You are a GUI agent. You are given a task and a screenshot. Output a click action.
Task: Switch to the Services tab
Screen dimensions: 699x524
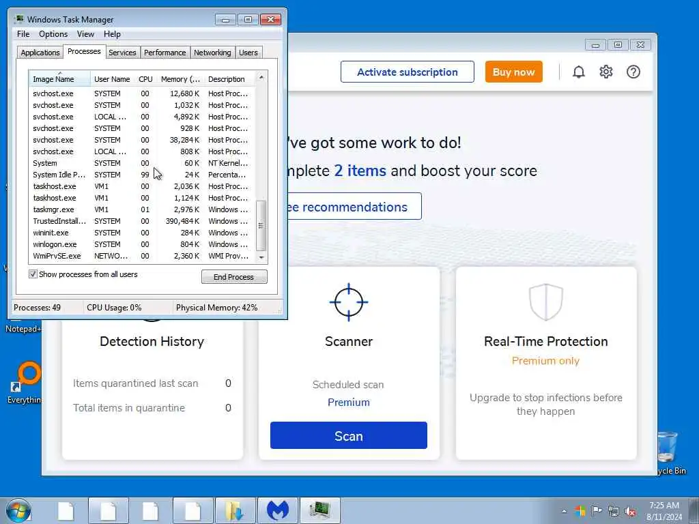click(x=122, y=53)
